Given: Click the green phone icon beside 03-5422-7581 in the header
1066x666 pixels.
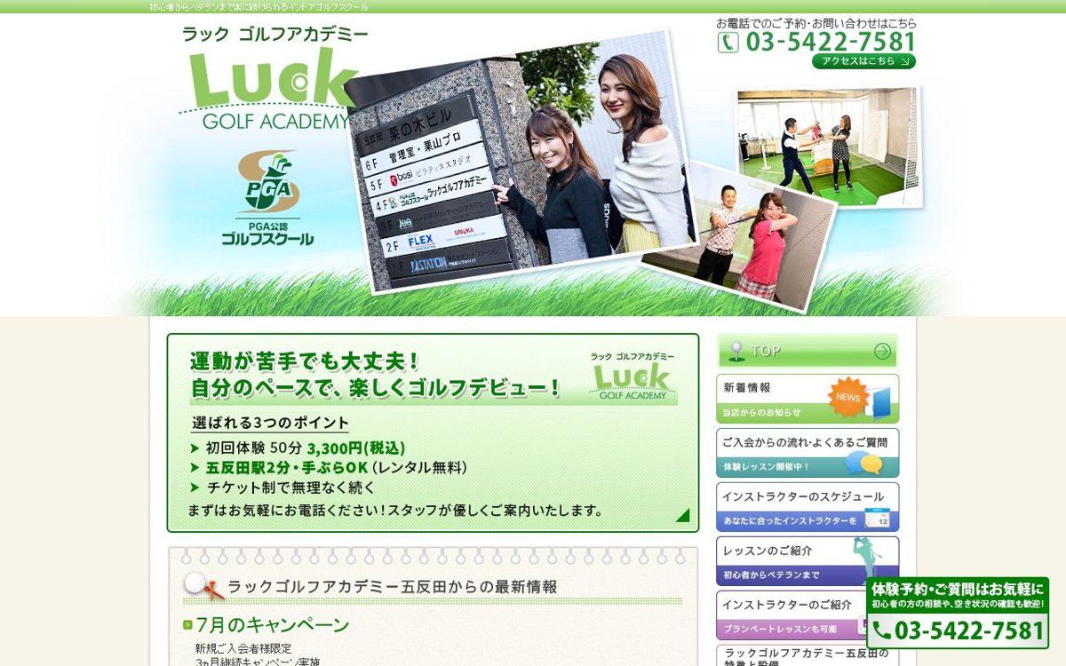Looking at the screenshot, I should pos(728,43).
